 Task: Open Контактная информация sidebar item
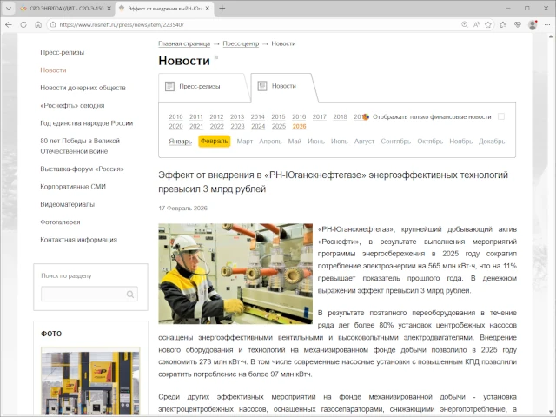tap(79, 240)
